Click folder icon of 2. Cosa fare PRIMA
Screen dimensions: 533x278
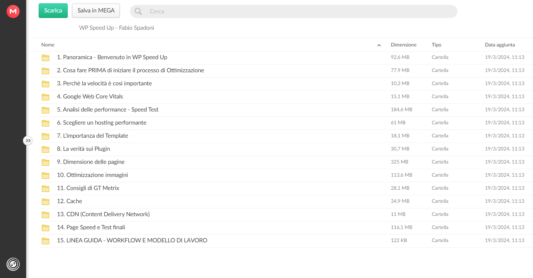46,71
